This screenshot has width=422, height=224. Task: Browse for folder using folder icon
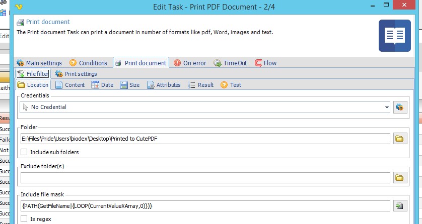point(400,139)
